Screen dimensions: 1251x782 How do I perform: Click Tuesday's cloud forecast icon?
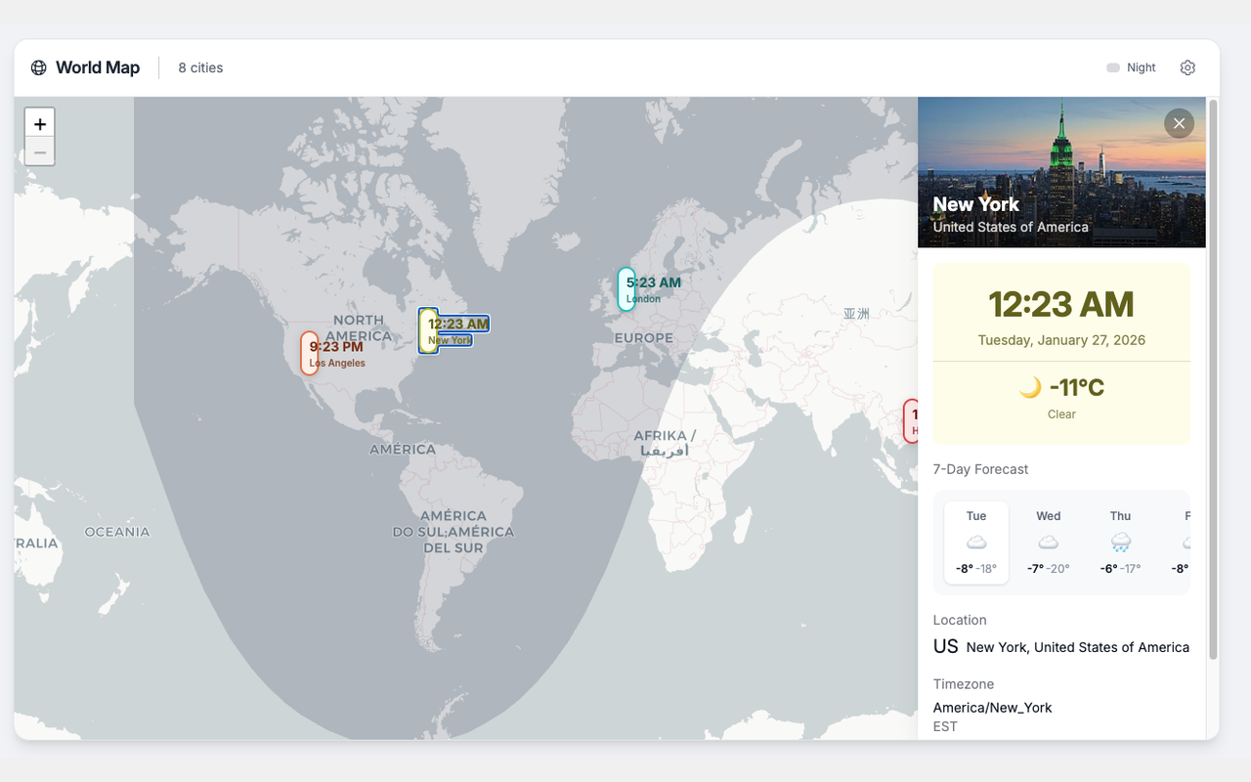[976, 543]
